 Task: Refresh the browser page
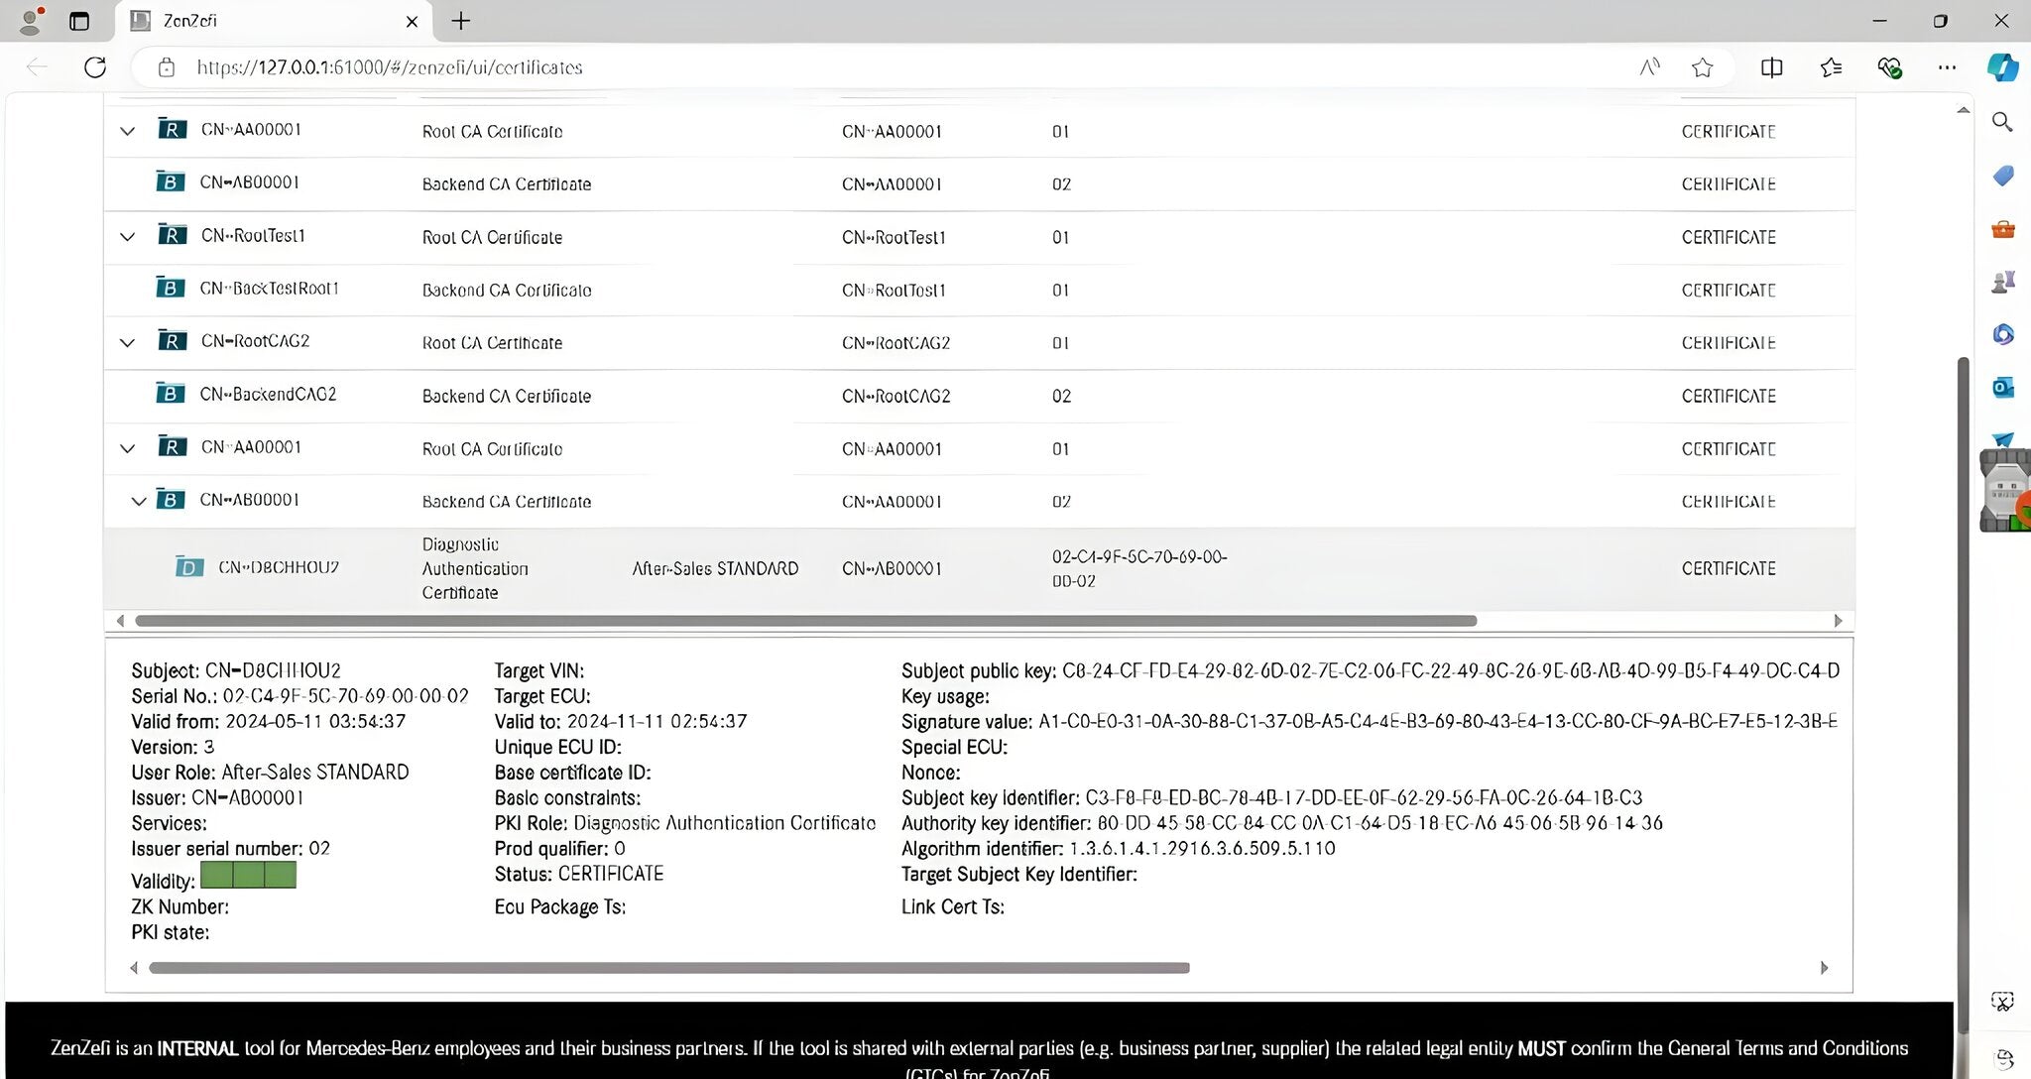click(x=95, y=67)
